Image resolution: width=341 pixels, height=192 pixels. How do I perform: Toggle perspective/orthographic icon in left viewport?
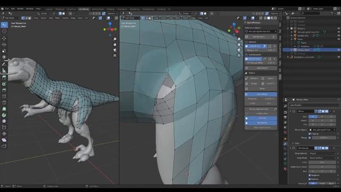click(115, 55)
